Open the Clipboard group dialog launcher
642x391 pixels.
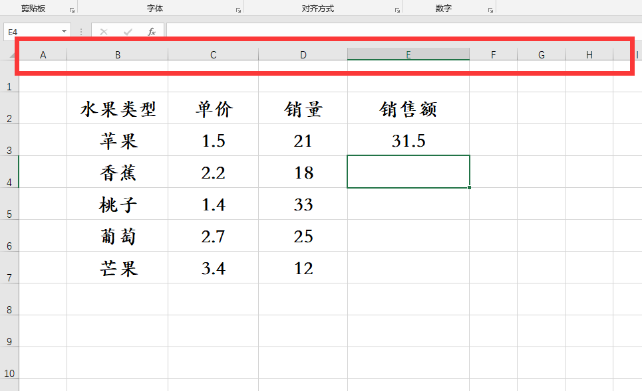point(72,10)
